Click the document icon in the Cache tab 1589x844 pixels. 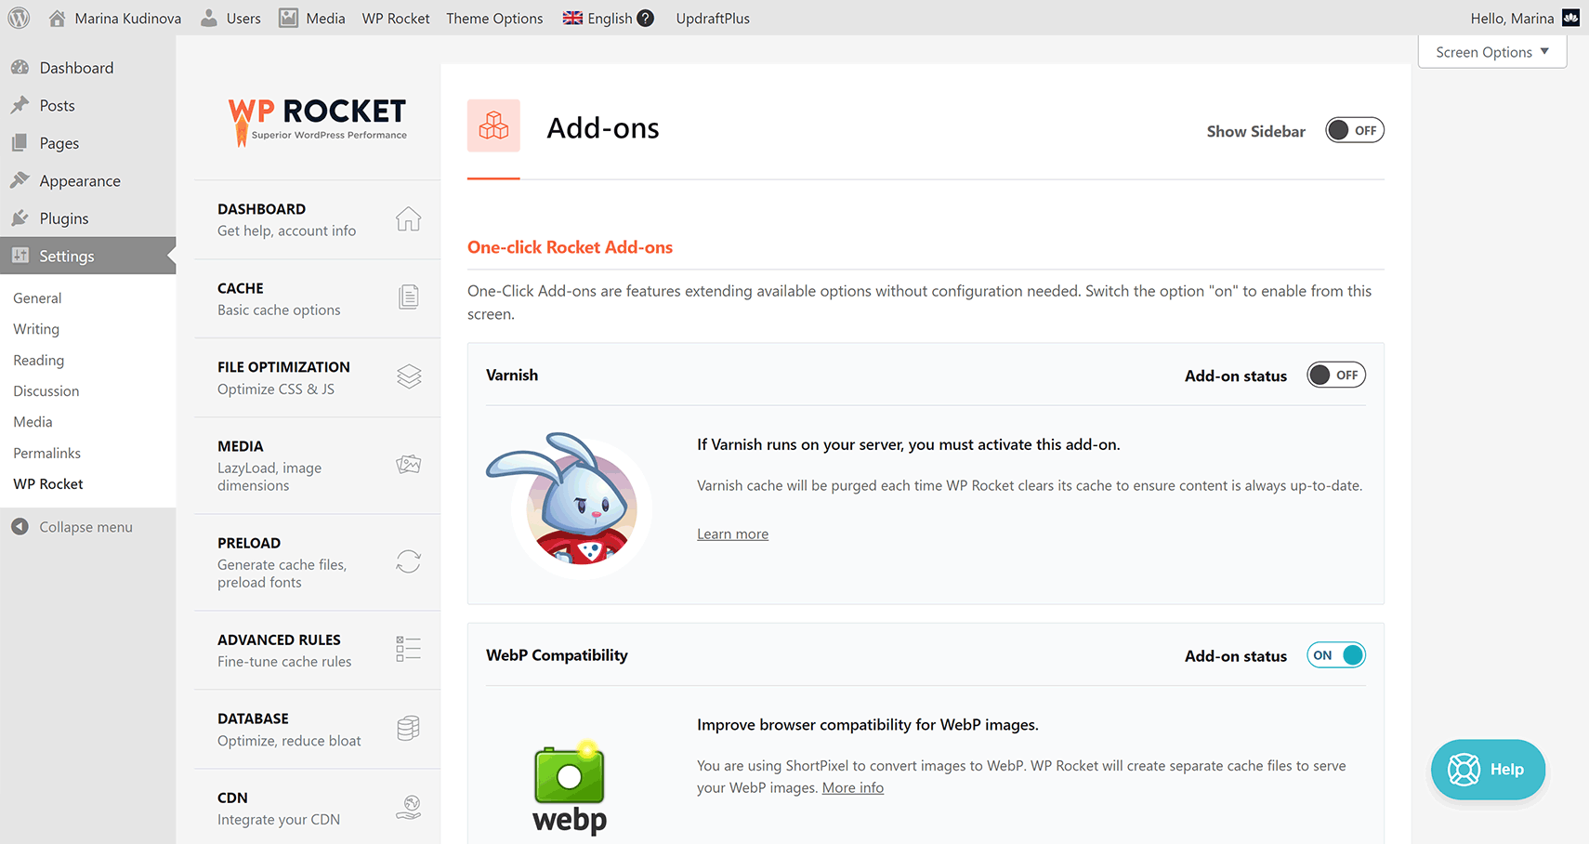[408, 297]
